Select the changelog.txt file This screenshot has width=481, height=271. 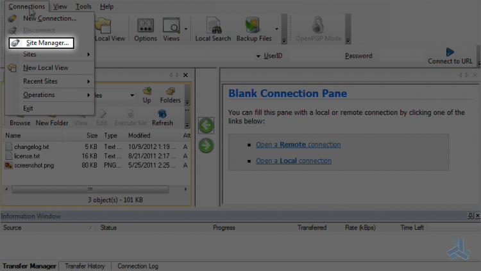(31, 147)
